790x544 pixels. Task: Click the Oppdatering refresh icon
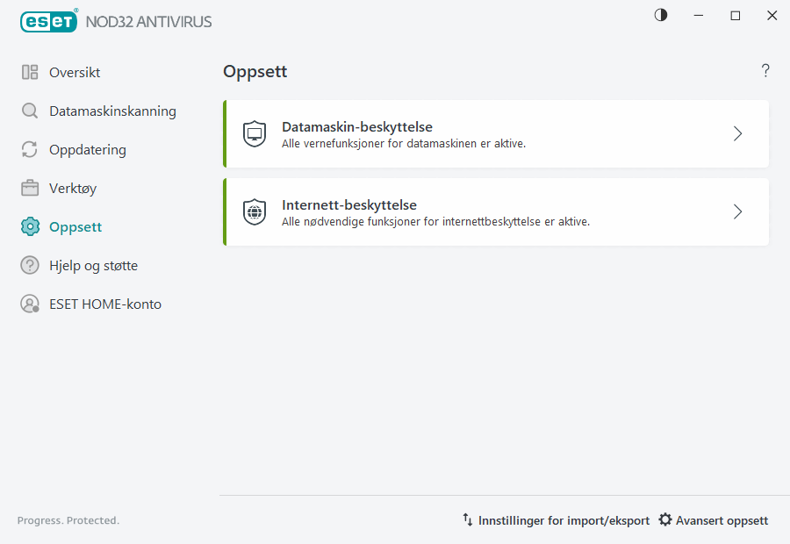click(31, 149)
